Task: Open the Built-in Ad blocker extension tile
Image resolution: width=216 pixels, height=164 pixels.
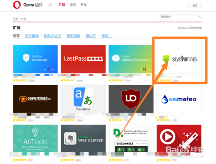Action: point(35,59)
